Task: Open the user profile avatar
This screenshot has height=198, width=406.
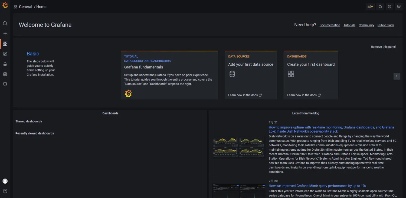Action: [5, 181]
